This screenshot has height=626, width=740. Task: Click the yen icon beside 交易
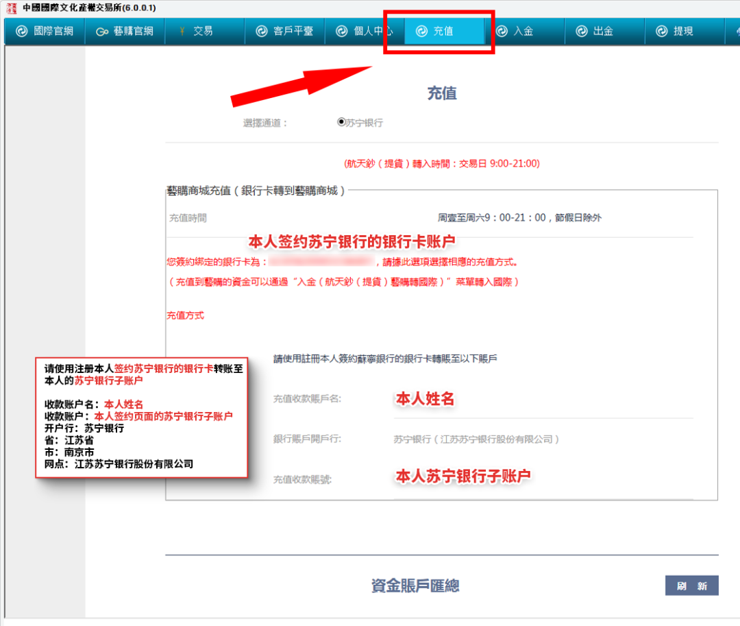point(182,31)
